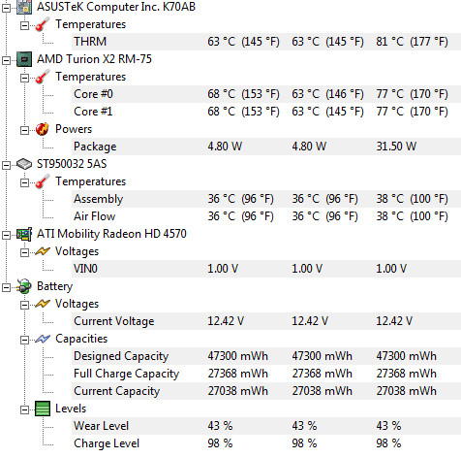461x458 pixels.
Task: Click the ST950032 5AS hard drive icon
Action: [24, 164]
